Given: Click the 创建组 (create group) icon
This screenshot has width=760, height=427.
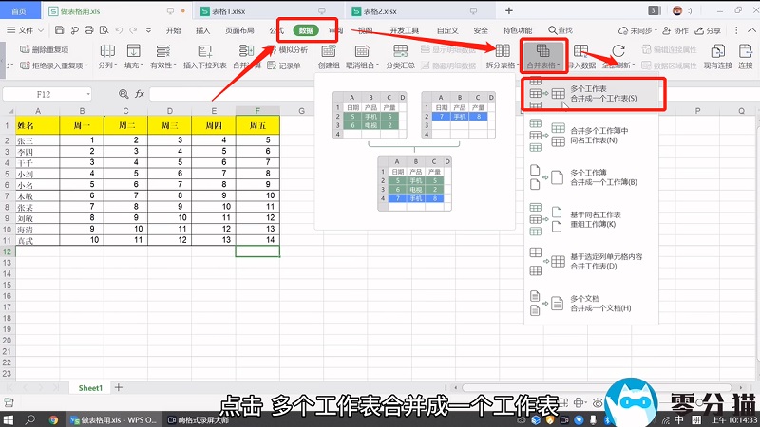Looking at the screenshot, I should click(329, 53).
